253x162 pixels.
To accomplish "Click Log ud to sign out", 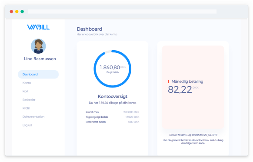I will (27, 125).
